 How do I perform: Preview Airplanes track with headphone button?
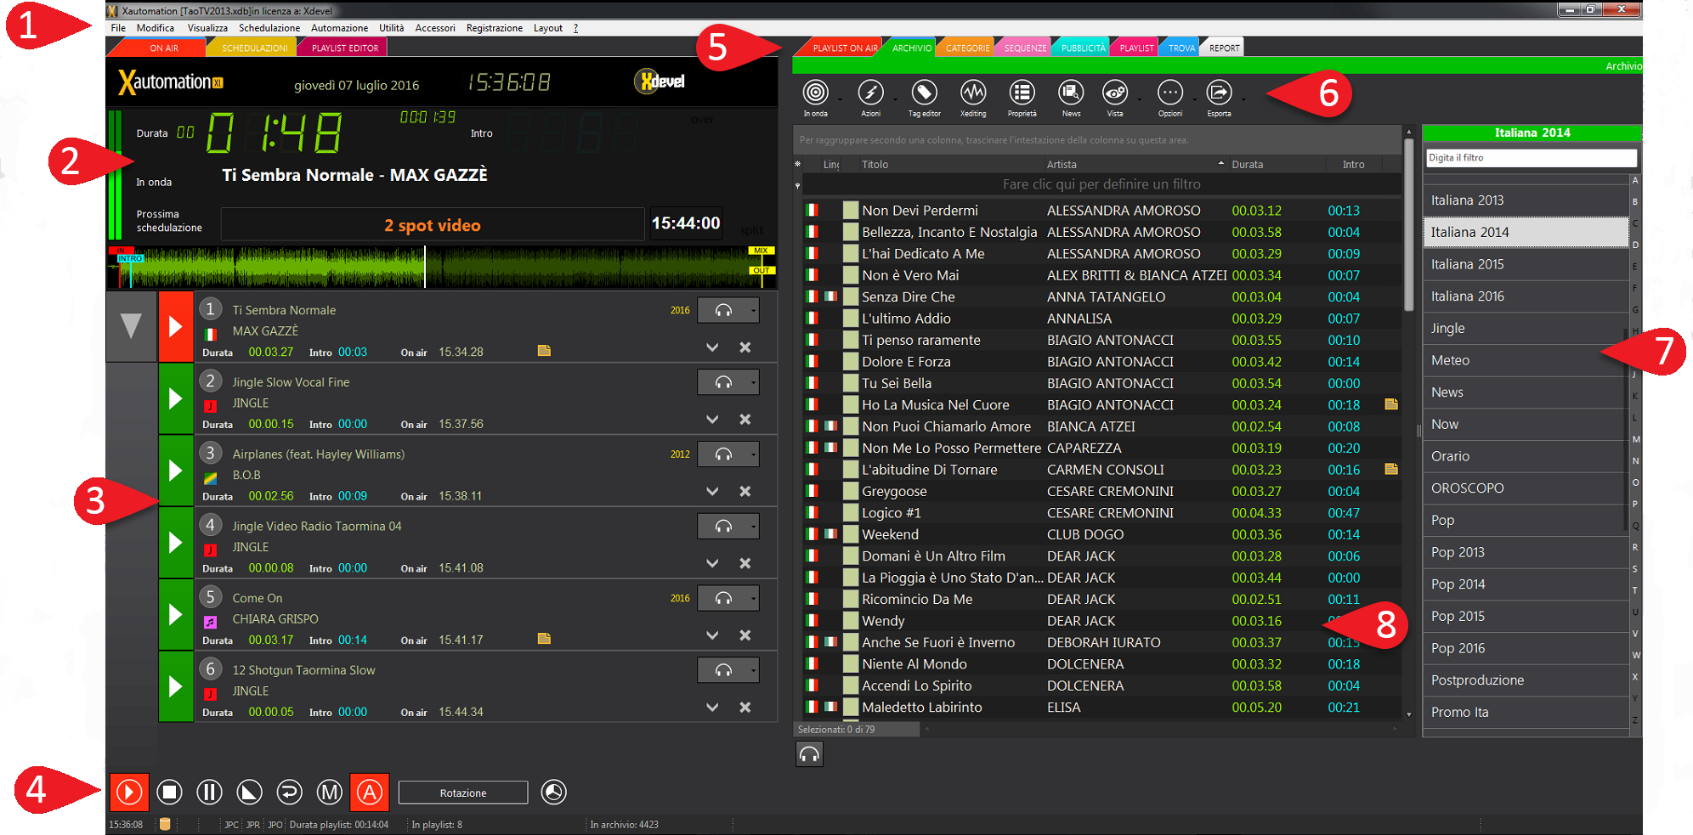(722, 454)
